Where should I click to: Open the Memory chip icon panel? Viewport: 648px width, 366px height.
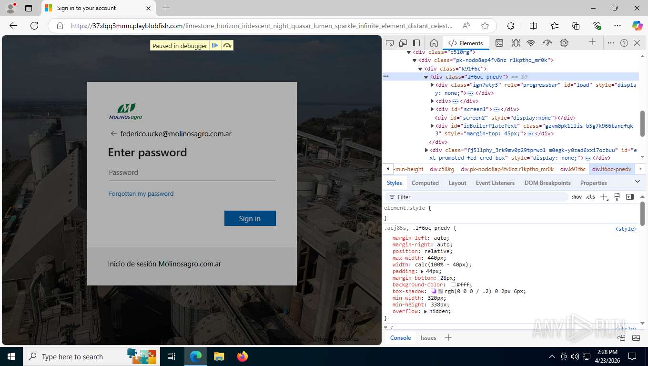564,43
